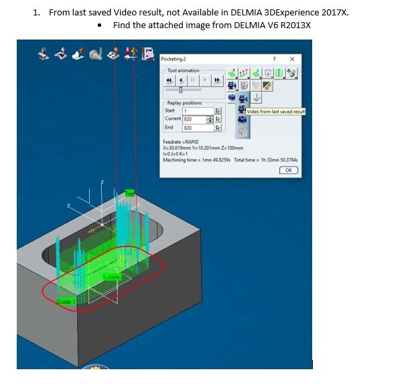Click the red arrows tool path display icon
This screenshot has height=392, width=412.
click(244, 73)
